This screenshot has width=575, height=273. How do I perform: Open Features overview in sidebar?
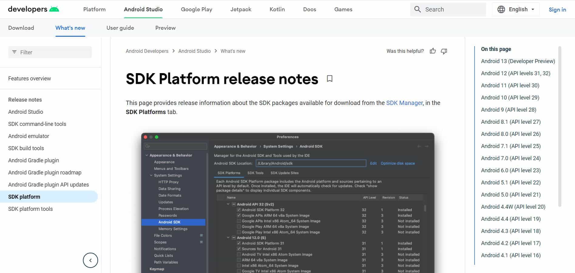point(29,78)
